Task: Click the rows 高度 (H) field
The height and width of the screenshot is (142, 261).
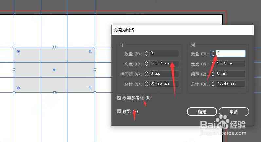Action: click(164, 64)
